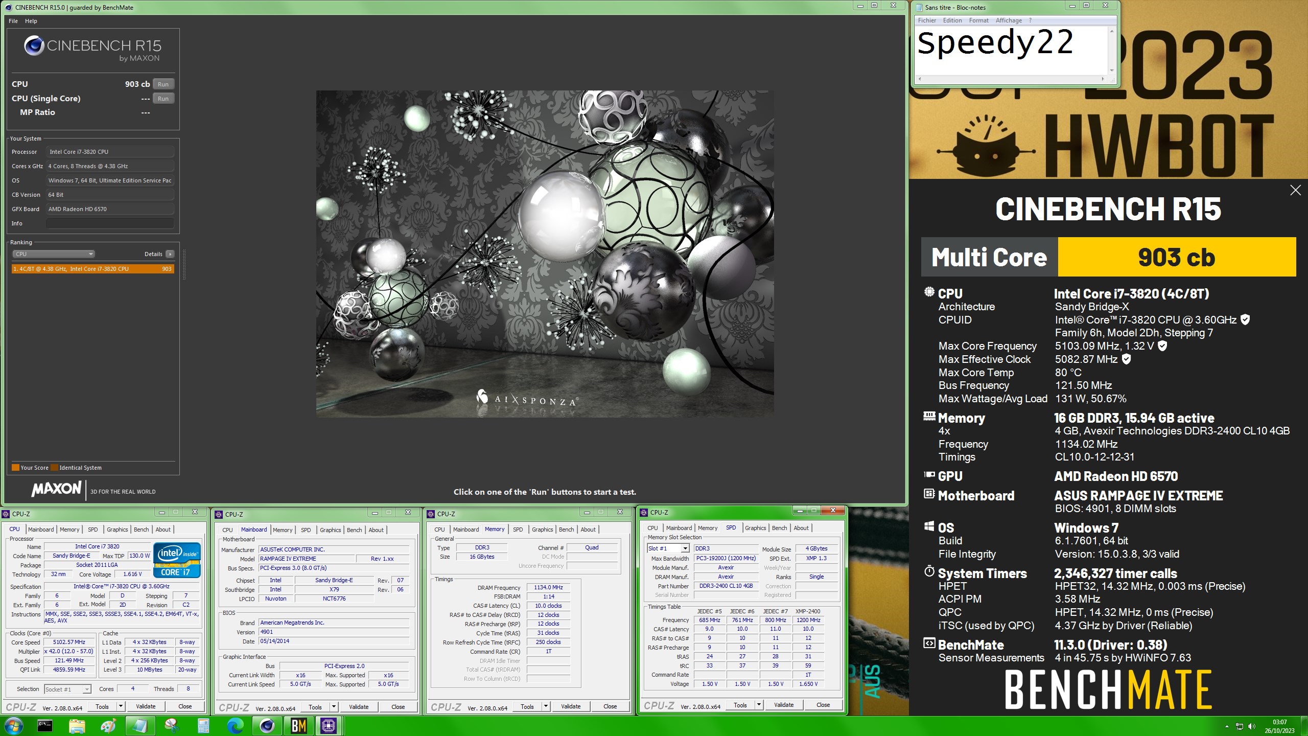Open Tools dropdown arrow in SPD CPU-Z window
The image size is (1308, 736).
coord(759,705)
